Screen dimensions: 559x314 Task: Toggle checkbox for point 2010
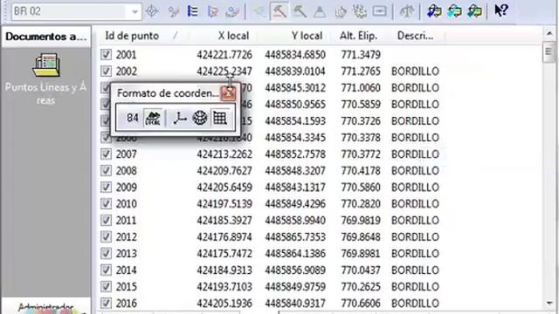coord(106,203)
